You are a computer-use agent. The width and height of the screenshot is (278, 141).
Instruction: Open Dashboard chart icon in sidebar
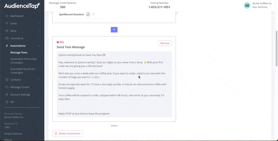point(7,16)
